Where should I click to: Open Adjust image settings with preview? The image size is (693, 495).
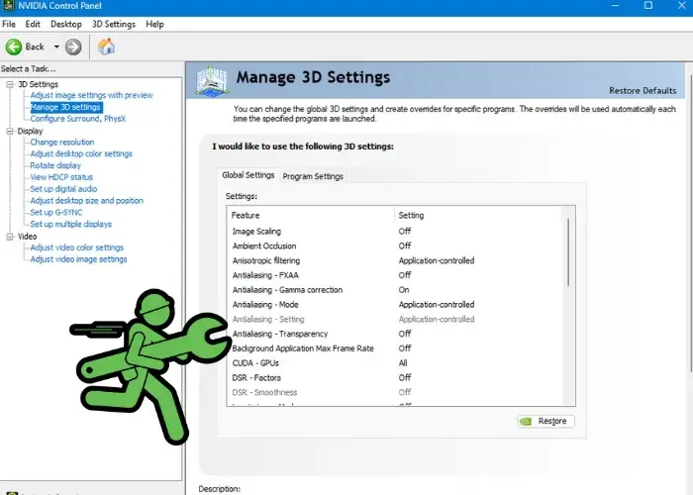click(x=91, y=95)
